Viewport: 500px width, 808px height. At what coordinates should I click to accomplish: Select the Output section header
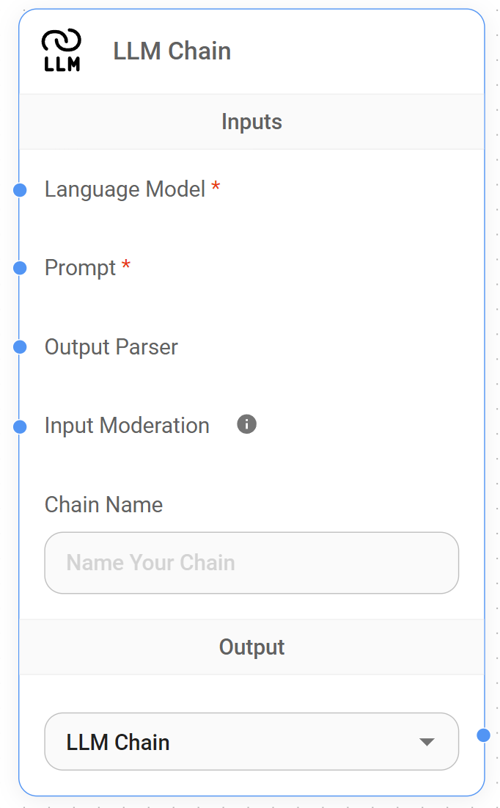pyautogui.click(x=251, y=647)
